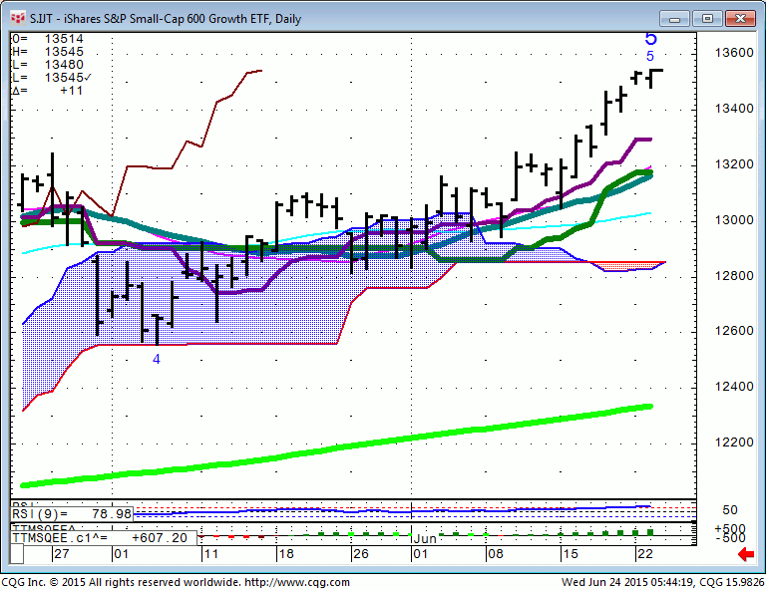766x590 pixels.
Task: Click the small box at bottom-left of time axis
Action: click(17, 554)
